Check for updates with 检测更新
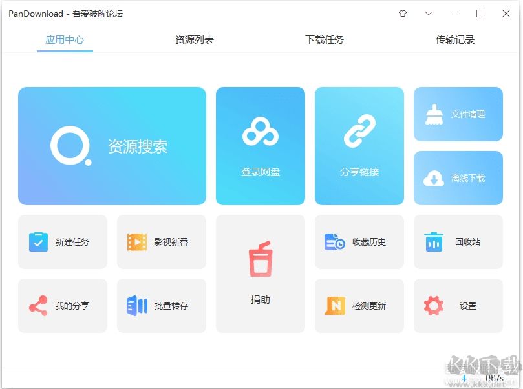 coord(359,305)
